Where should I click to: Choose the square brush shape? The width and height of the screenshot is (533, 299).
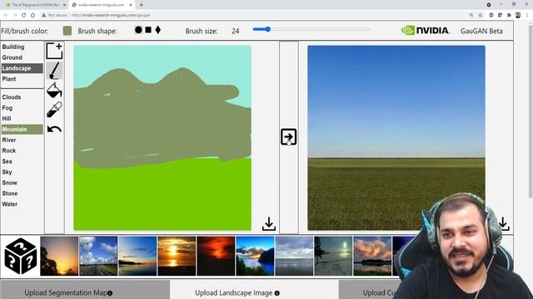[148, 30]
